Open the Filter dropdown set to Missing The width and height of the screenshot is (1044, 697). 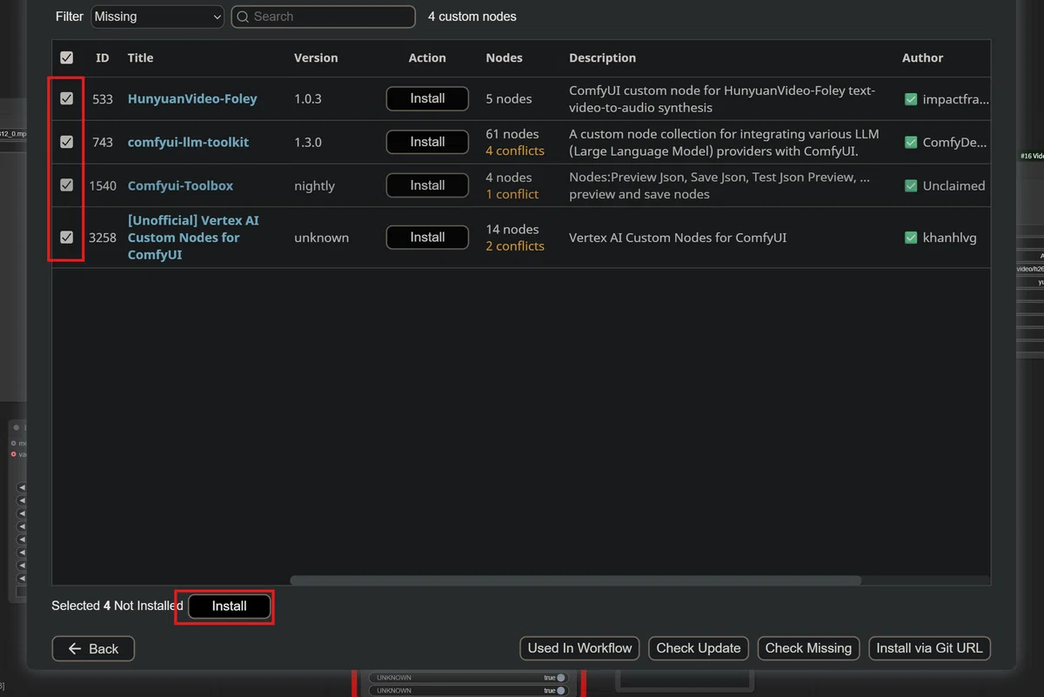157,17
